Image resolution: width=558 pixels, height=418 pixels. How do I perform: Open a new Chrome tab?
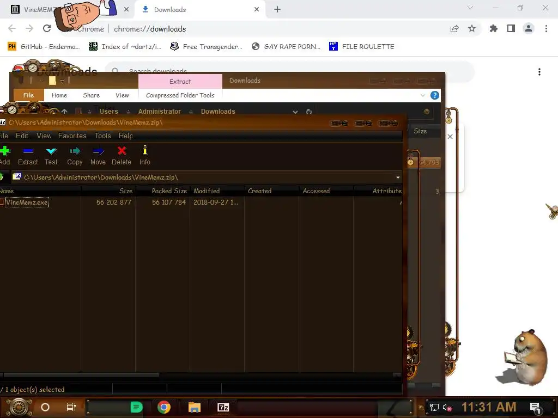click(x=277, y=10)
